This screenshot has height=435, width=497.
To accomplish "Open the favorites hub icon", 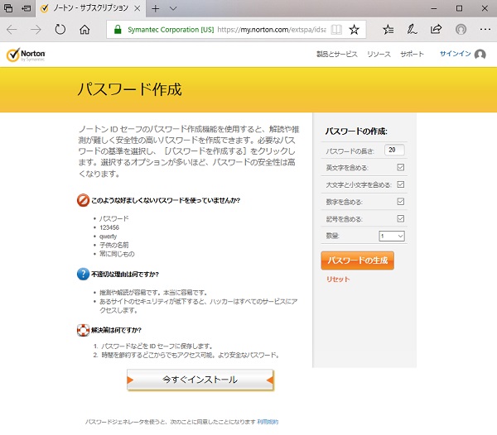I will point(388,30).
